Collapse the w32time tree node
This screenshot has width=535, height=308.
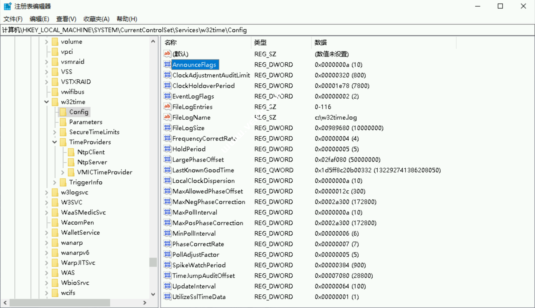click(x=47, y=102)
